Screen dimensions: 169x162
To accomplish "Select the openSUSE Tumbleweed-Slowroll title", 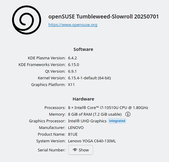I will click(x=104, y=17).
